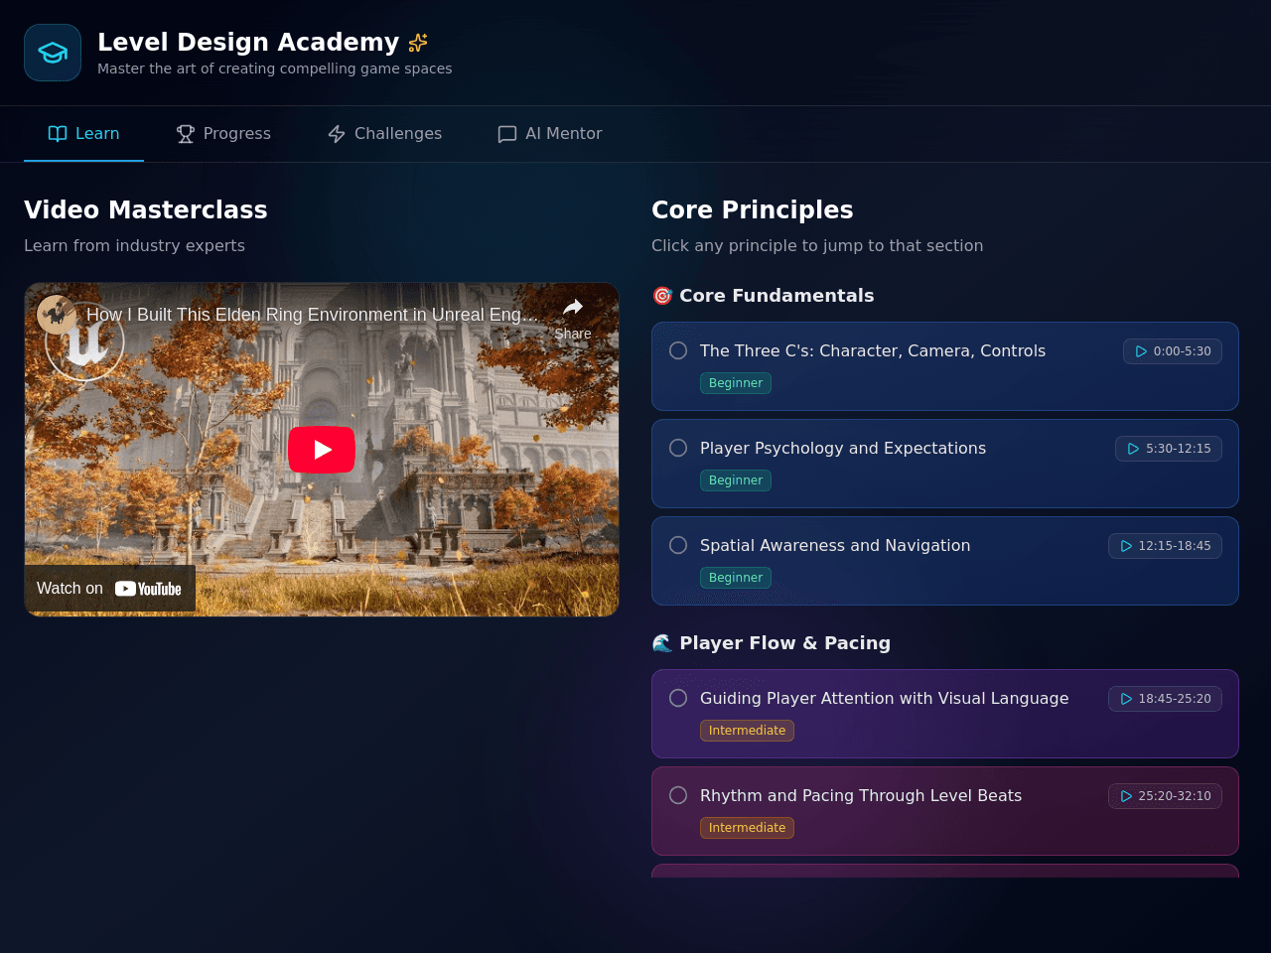Click the target emoji next to Core Fundamentals
The width and height of the screenshot is (1271, 953).
tap(662, 296)
